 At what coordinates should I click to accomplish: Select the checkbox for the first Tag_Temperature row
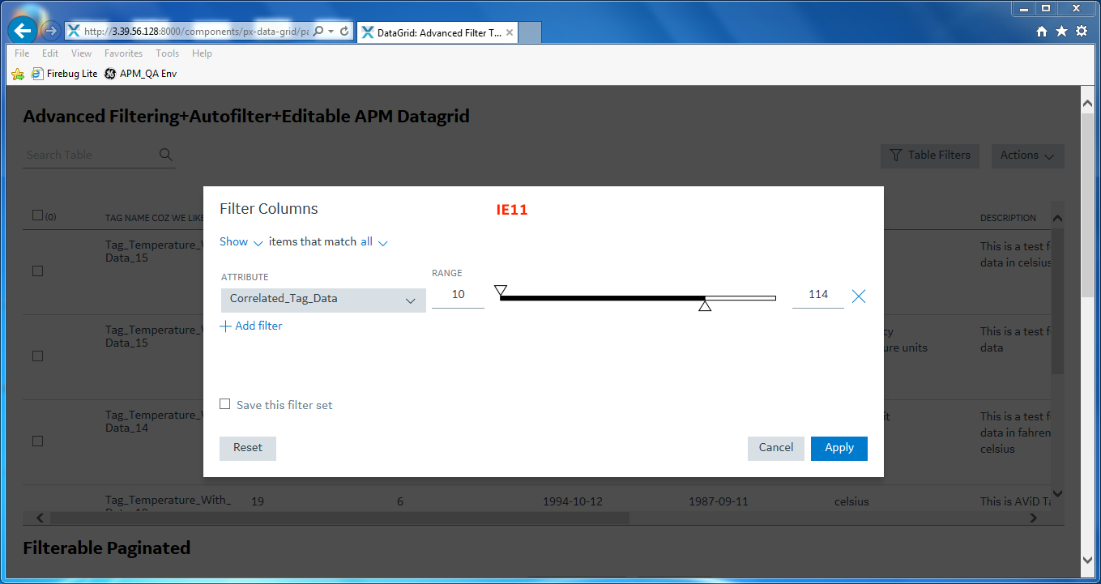pyautogui.click(x=37, y=271)
